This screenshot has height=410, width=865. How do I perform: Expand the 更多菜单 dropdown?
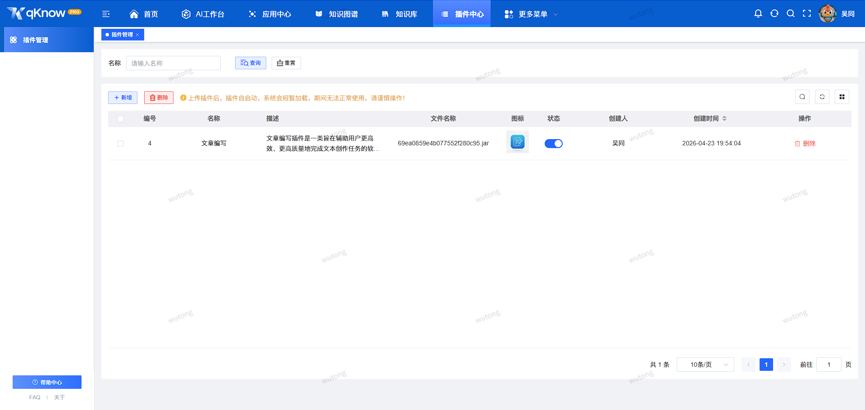[x=531, y=14]
